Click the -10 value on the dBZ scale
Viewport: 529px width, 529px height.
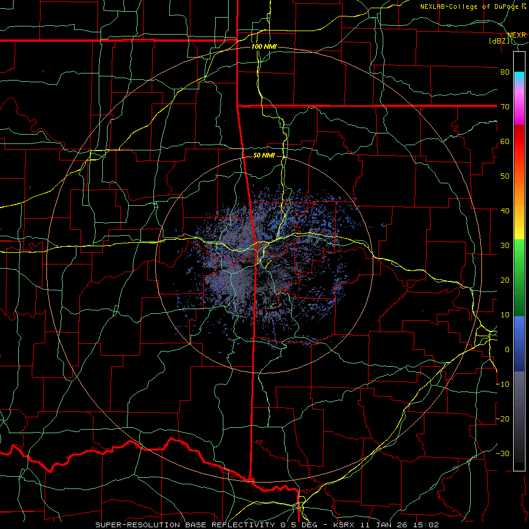pyautogui.click(x=503, y=384)
